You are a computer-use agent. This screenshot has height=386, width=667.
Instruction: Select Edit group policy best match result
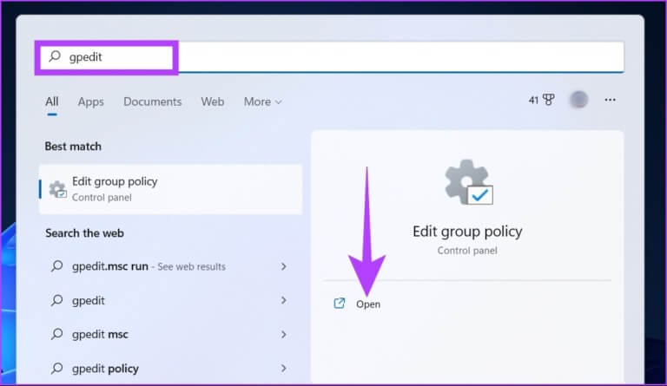pos(170,189)
